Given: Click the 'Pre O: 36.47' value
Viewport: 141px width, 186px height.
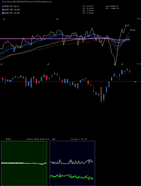Looking at the screenshot, I should click(88, 6).
